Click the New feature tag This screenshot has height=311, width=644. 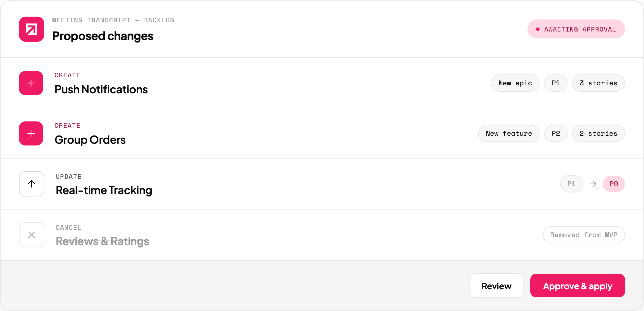click(x=509, y=133)
